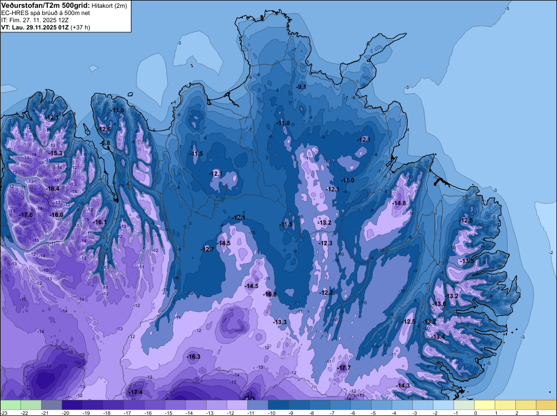Pick the -17.7 temperature label
Viewport: 557px width, 416px height.
[344, 368]
